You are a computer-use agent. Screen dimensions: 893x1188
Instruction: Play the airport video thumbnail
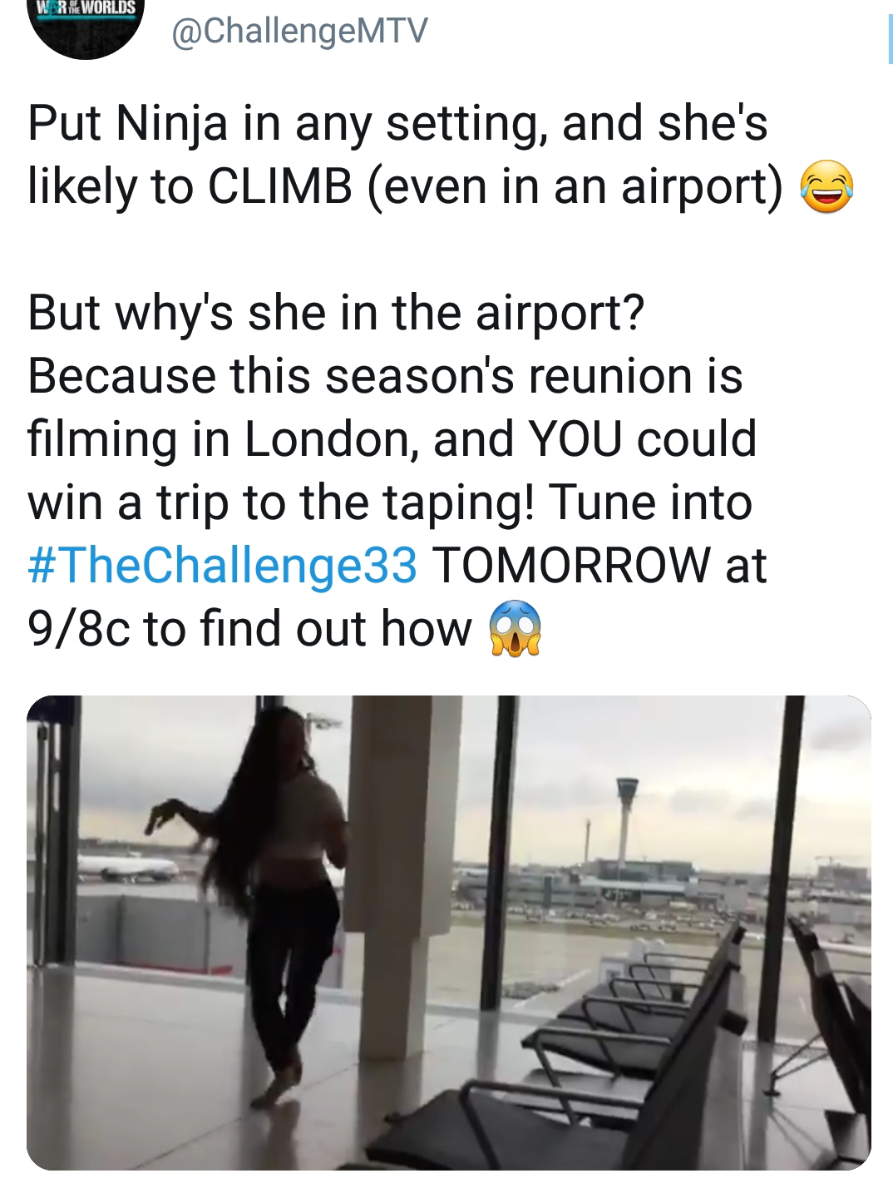(449, 933)
